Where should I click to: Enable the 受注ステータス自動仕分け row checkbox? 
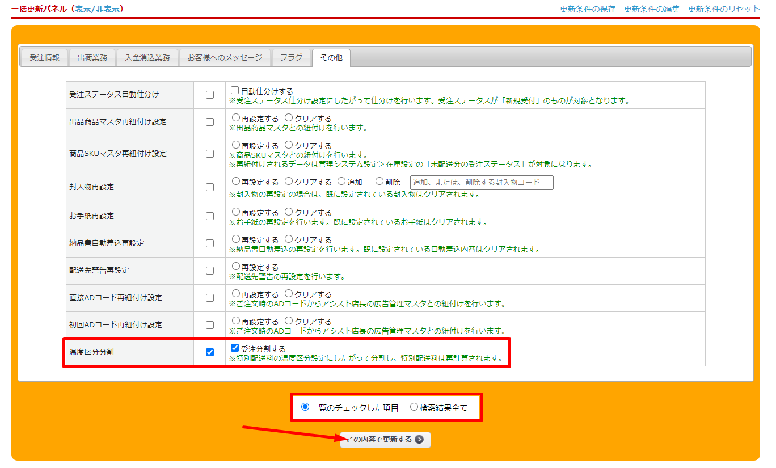click(x=210, y=95)
